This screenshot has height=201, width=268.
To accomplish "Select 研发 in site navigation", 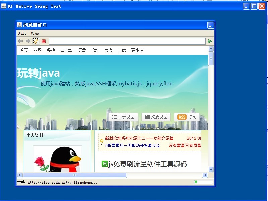I will (x=82, y=50).
